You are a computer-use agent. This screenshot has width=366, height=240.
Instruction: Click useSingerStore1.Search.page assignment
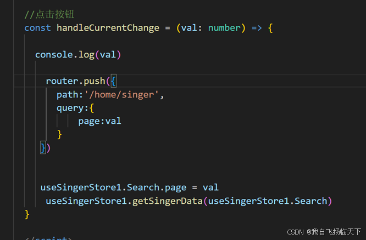click(130, 187)
